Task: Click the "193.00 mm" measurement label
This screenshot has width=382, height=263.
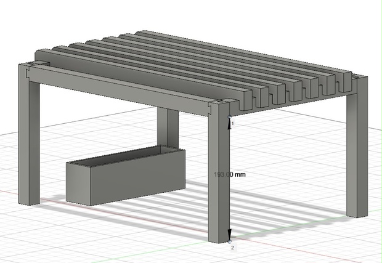Action: (x=230, y=174)
